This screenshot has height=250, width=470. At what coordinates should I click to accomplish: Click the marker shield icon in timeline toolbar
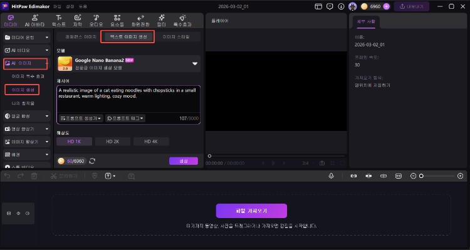click(95, 176)
